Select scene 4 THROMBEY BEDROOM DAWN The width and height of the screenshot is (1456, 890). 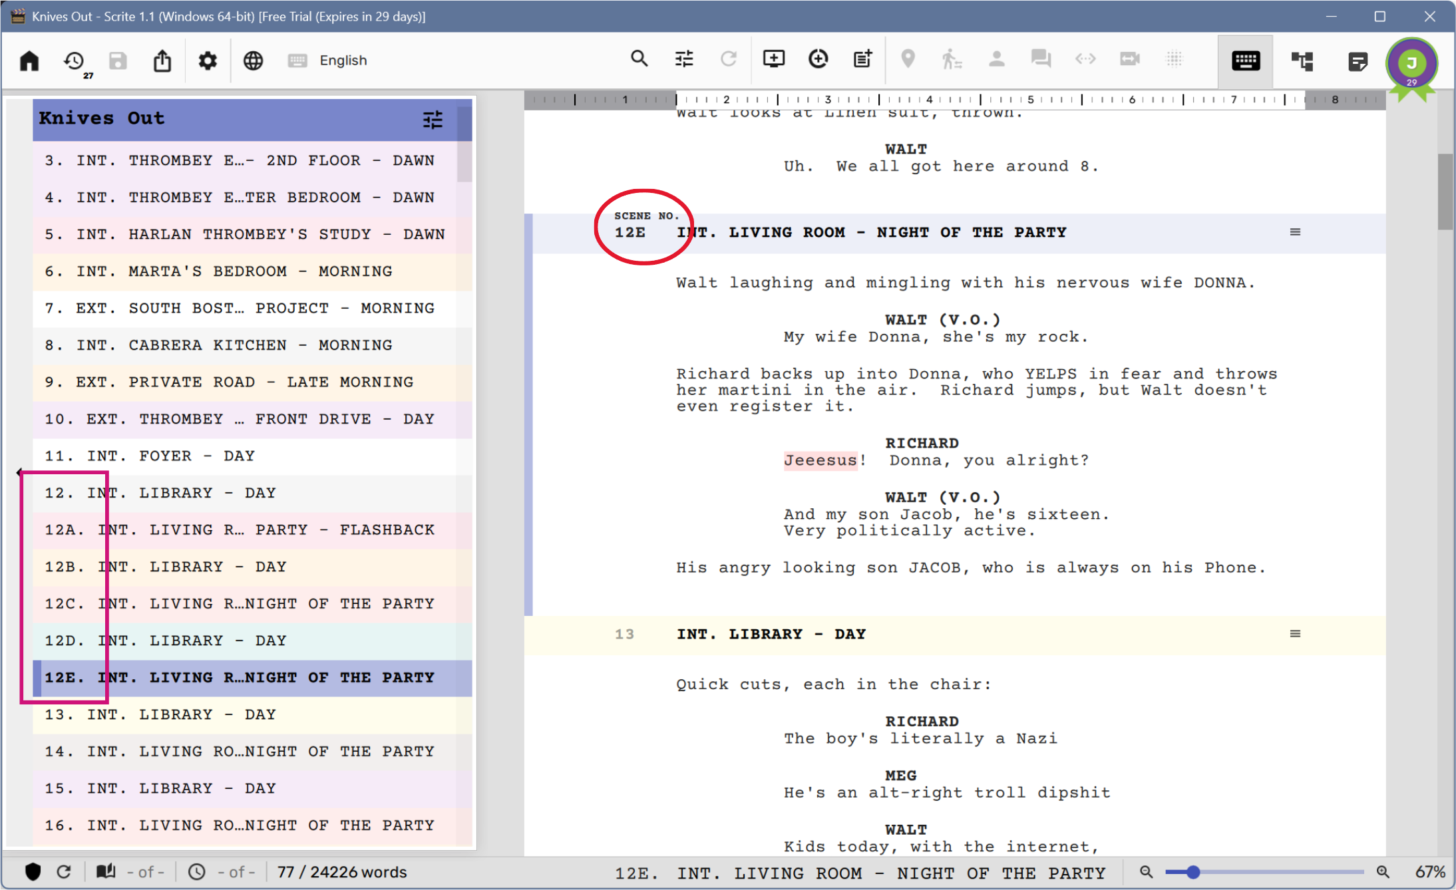click(x=245, y=198)
